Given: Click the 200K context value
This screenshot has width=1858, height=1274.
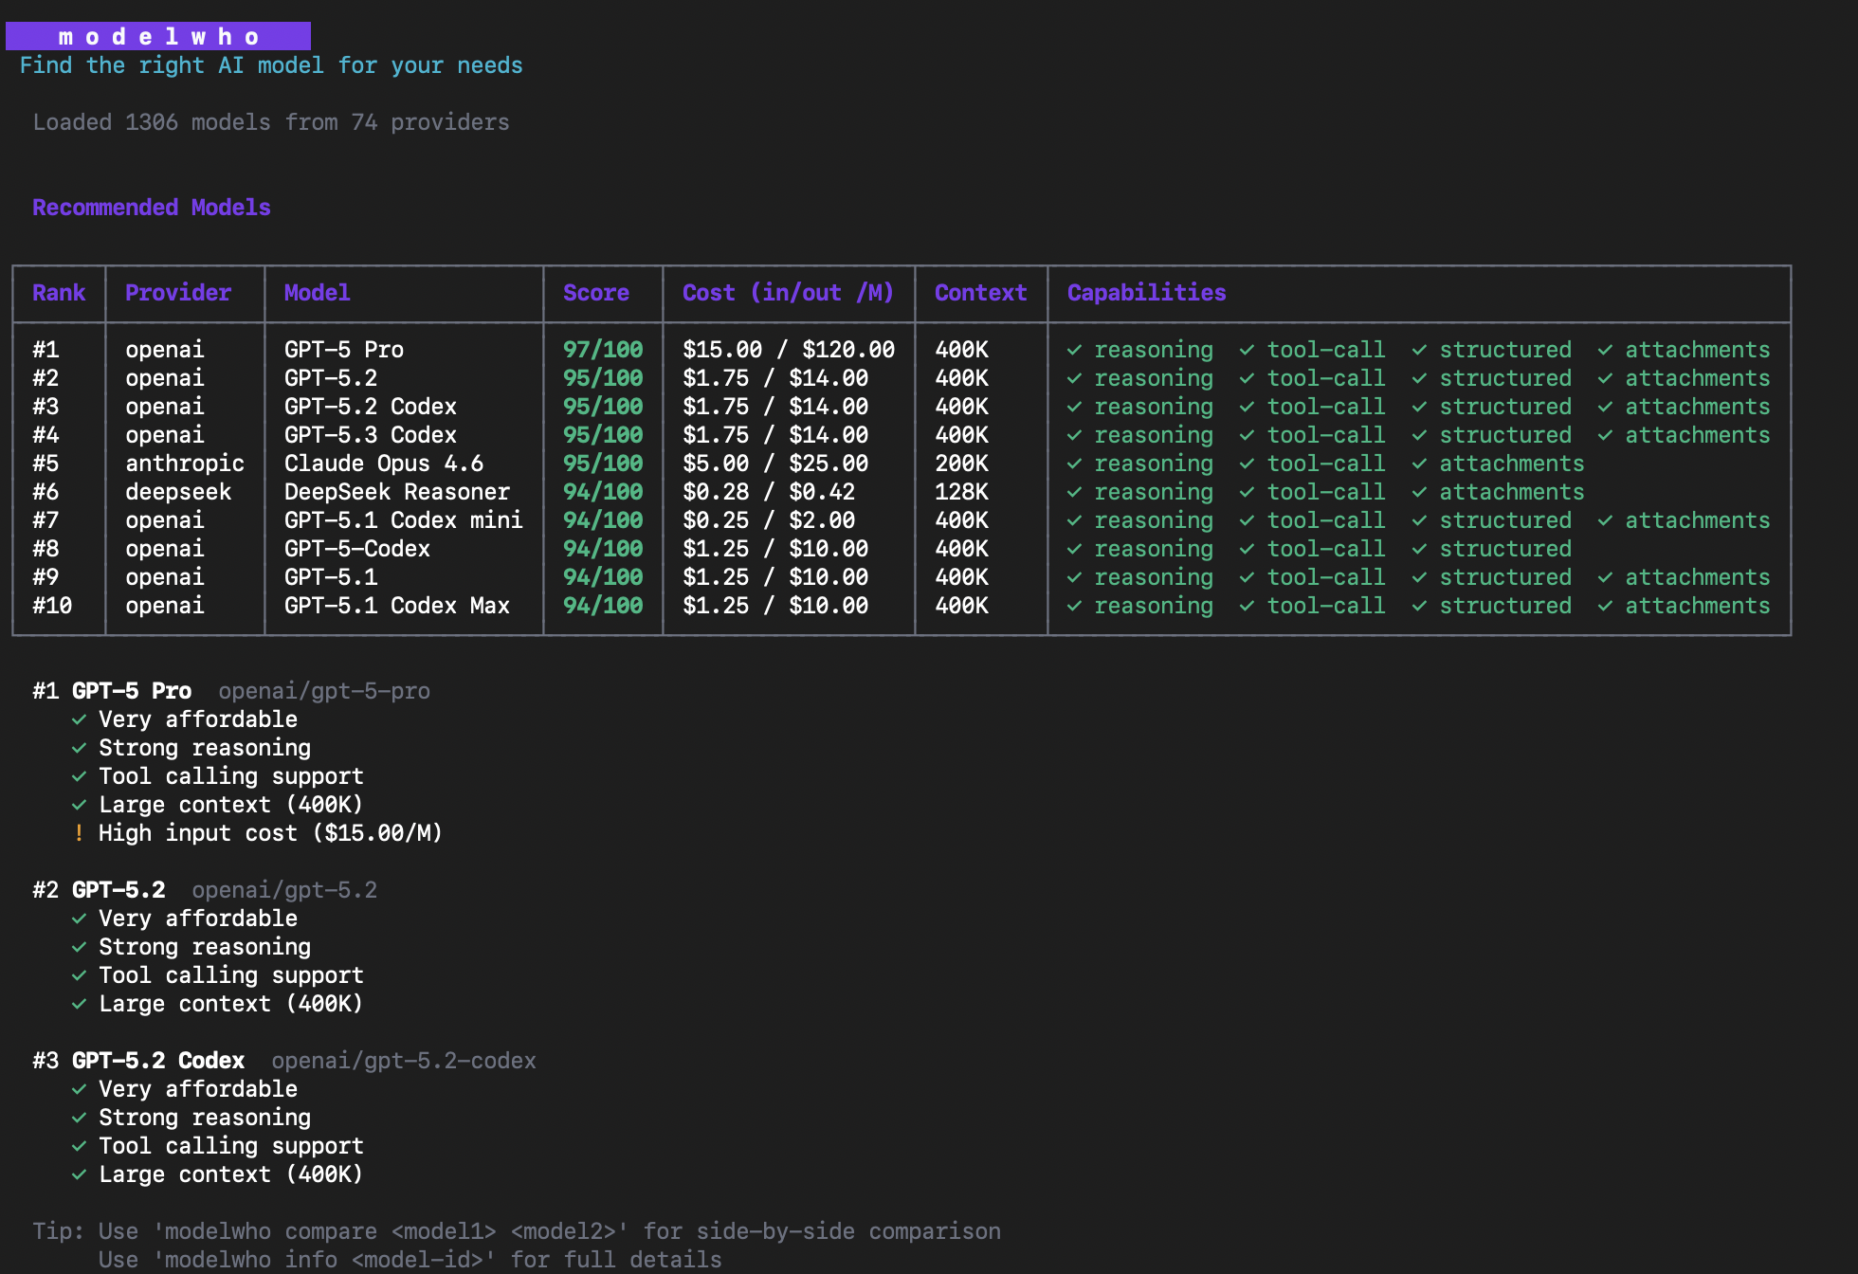Looking at the screenshot, I should [x=961, y=464].
